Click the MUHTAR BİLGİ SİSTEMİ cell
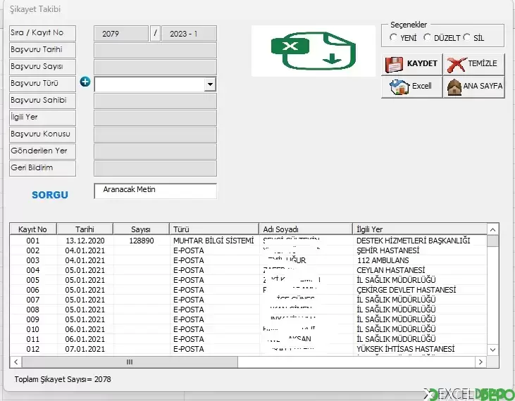The image size is (515, 401). [213, 241]
